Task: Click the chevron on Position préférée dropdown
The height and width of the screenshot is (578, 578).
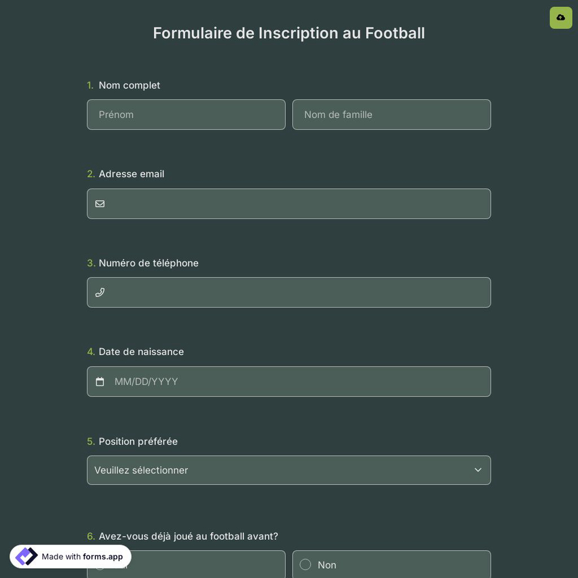Action: coord(477,470)
